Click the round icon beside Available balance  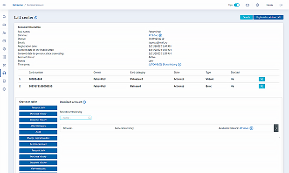(251, 128)
